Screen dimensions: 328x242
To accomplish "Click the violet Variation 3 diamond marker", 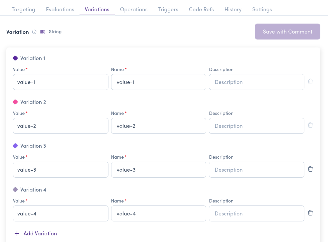I will (15, 146).
